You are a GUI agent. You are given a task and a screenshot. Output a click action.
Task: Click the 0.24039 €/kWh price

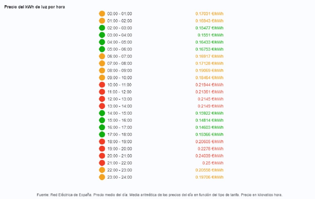209,156
